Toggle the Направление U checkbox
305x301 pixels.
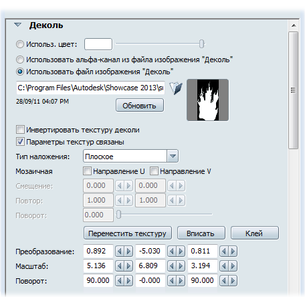[x=87, y=171]
